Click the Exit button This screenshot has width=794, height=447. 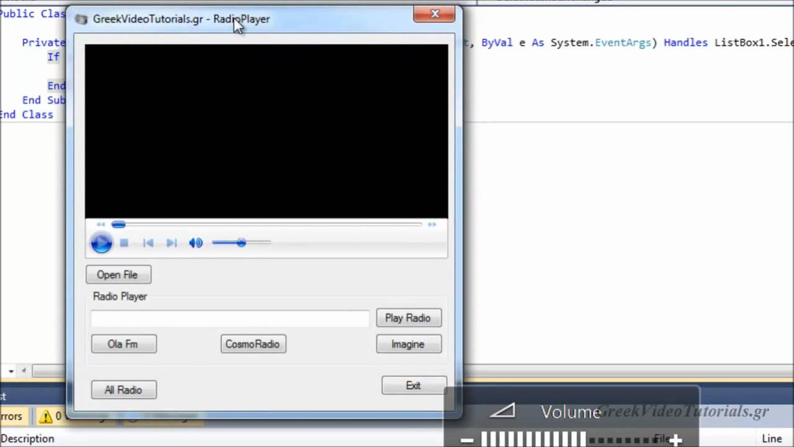point(414,386)
